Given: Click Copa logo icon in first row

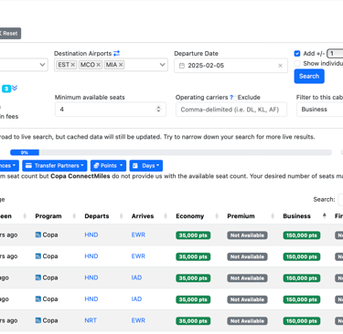Looking at the screenshot, I should [x=38, y=235].
